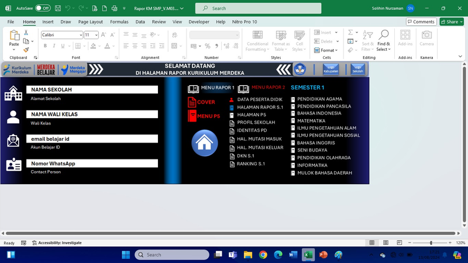The height and width of the screenshot is (263, 468).
Task: Open the Formulas tab
Action: 119,22
